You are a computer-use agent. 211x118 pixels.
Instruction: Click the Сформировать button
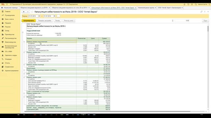29,21
